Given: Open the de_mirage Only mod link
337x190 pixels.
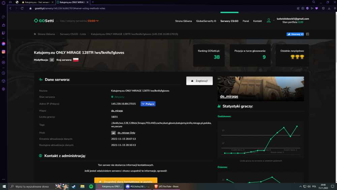Looking at the screenshot, I should (126, 133).
